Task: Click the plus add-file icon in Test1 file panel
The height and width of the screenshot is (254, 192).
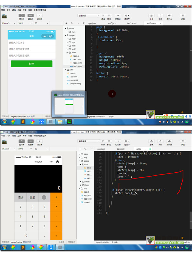Action: click(66, 23)
